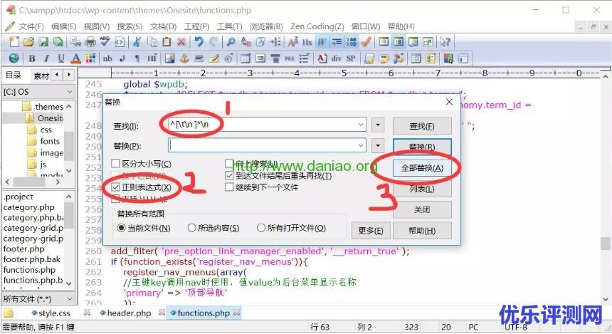Click the Find magnifier icon
The width and height of the screenshot is (612, 334).
(x=231, y=42)
